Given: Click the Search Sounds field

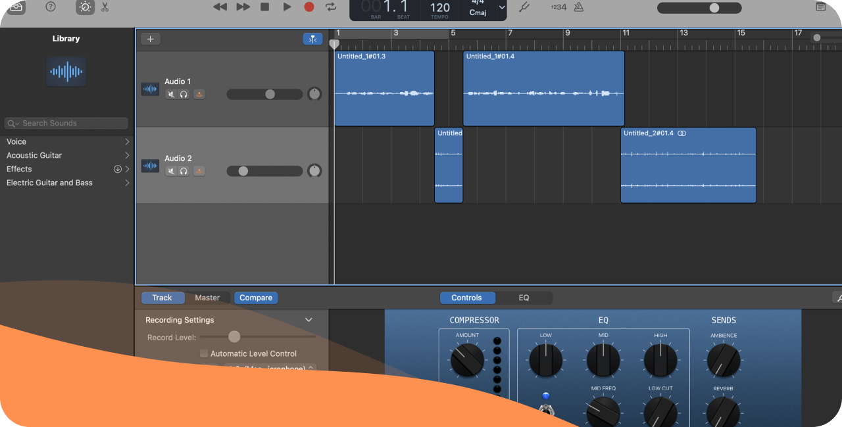Looking at the screenshot, I should click(66, 124).
